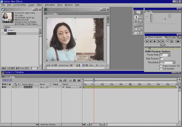Screen dimensions: 182x127
Task: Select the Rotation tool in toolbox
Action: coord(141,17)
